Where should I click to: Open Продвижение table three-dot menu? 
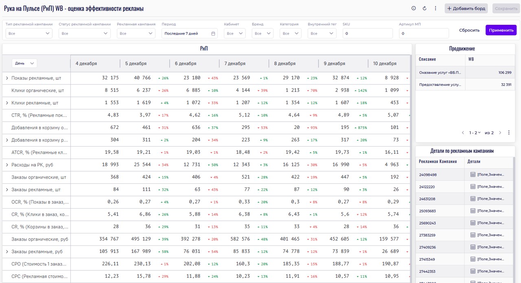coord(509,133)
